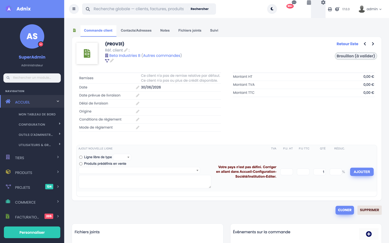The width and height of the screenshot is (389, 243).
Task: Open the calendar icon in the top bar
Action: click(x=309, y=3)
